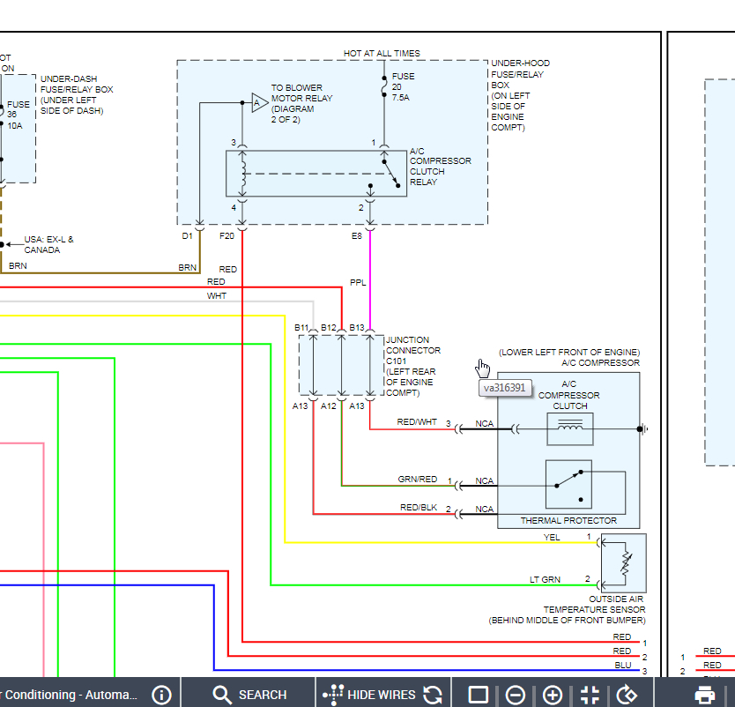Click the refresh wires icon
This screenshot has width=735, height=707.
click(x=433, y=695)
